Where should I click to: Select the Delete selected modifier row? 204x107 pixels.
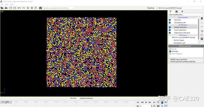tap(183, 27)
